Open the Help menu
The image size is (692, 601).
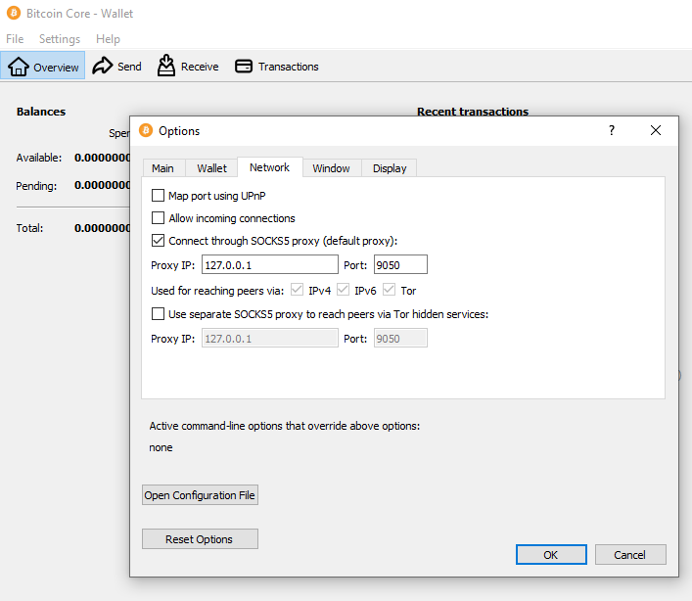pos(108,39)
